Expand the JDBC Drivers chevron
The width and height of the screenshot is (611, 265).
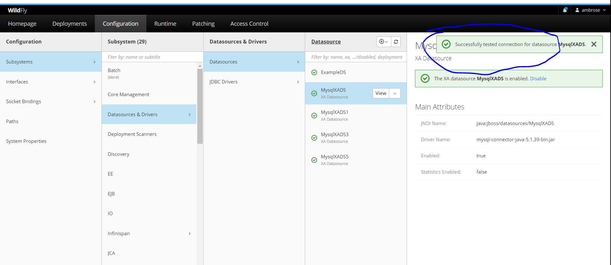pyautogui.click(x=298, y=82)
